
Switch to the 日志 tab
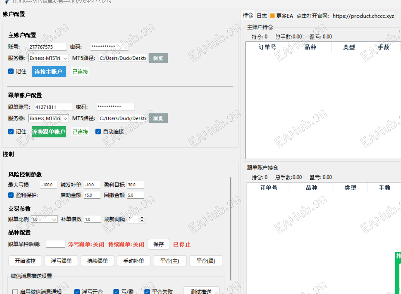coord(262,16)
